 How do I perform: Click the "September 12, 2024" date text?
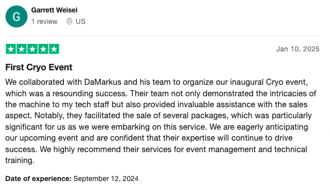[106, 179]
